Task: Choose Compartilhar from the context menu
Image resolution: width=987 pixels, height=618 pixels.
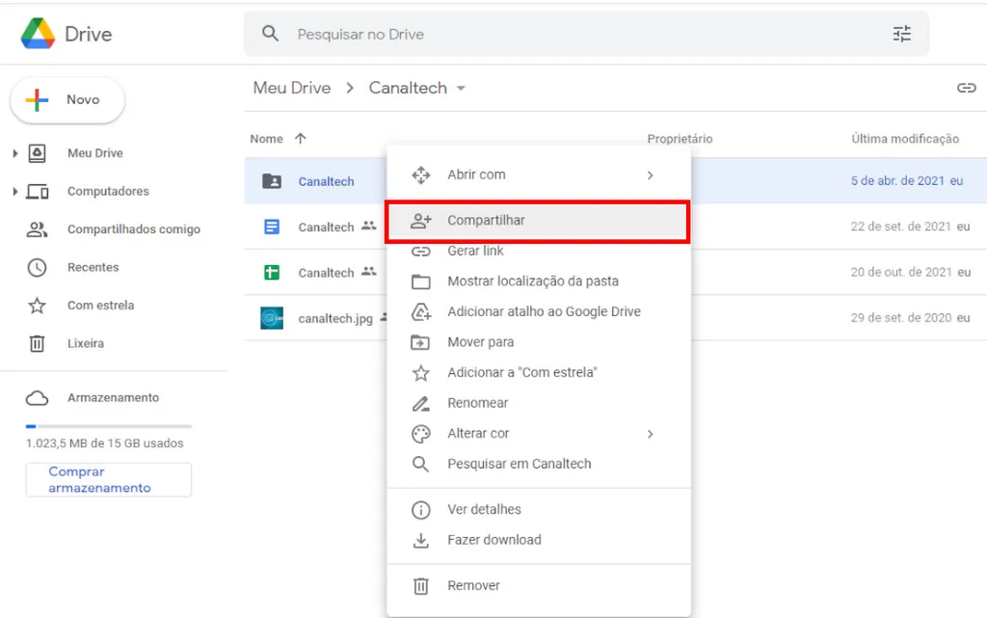Action: (x=538, y=221)
